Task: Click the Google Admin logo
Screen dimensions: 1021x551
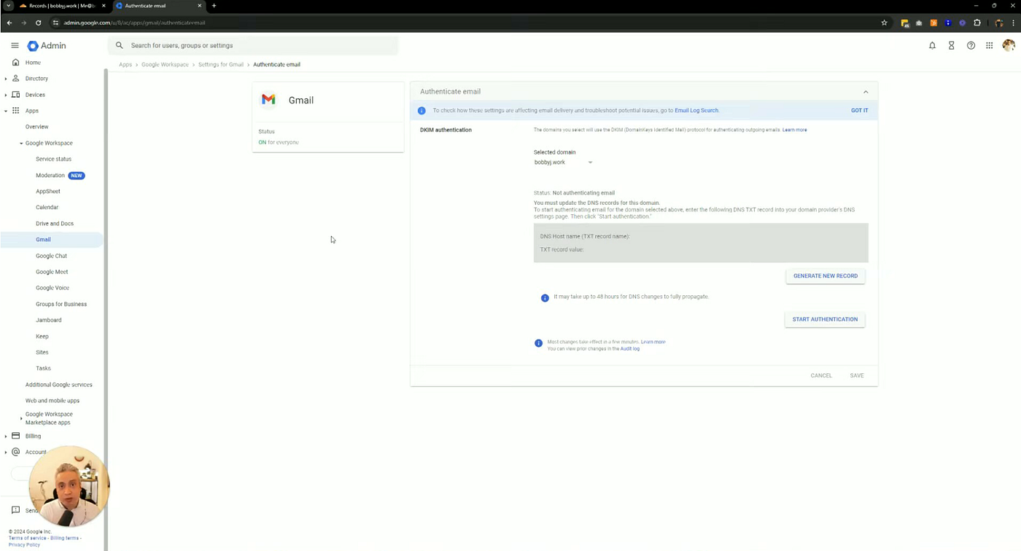Action: coord(47,45)
